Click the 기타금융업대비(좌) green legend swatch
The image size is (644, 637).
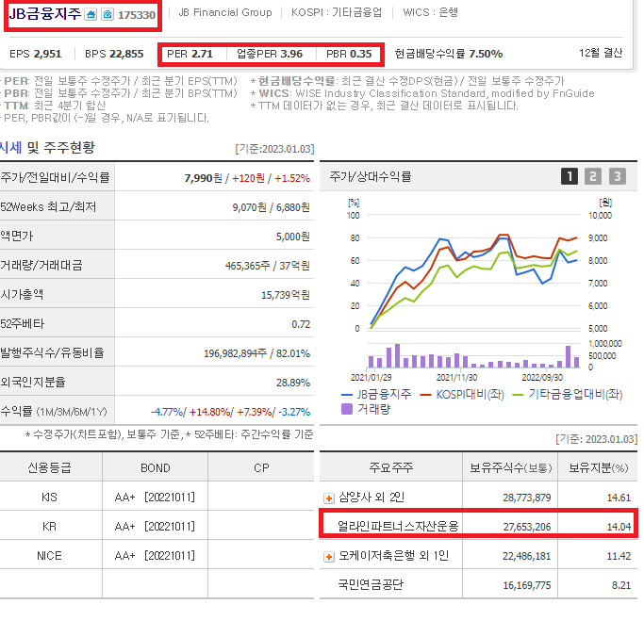point(519,395)
